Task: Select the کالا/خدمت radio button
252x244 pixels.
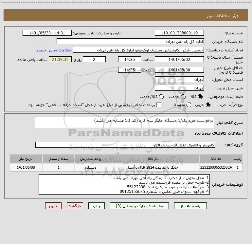Action: click(161, 97)
